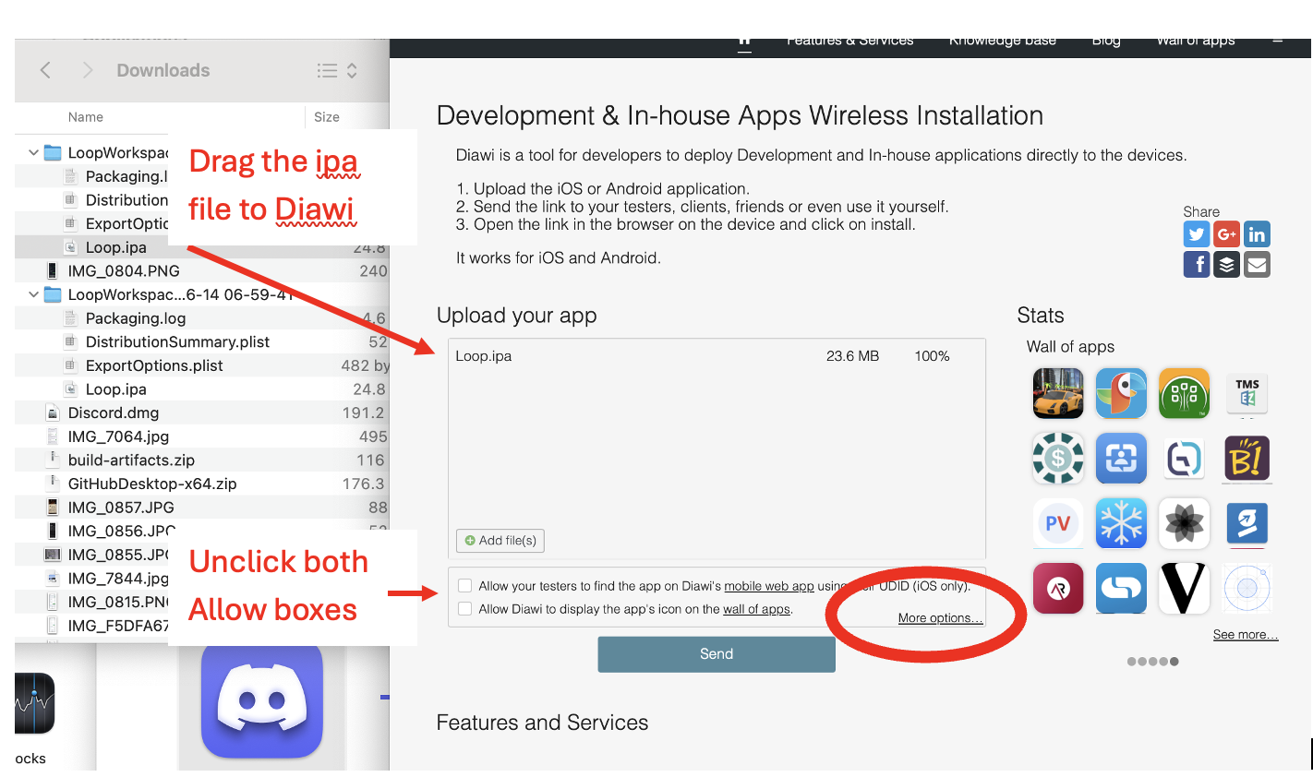Open the blue chain link app icon
This screenshot has height=777, width=1313.
[x=1121, y=588]
